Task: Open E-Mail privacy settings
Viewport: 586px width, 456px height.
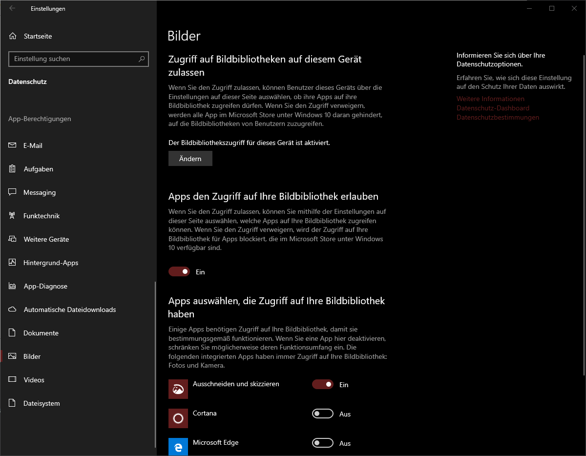Action: click(x=78, y=145)
